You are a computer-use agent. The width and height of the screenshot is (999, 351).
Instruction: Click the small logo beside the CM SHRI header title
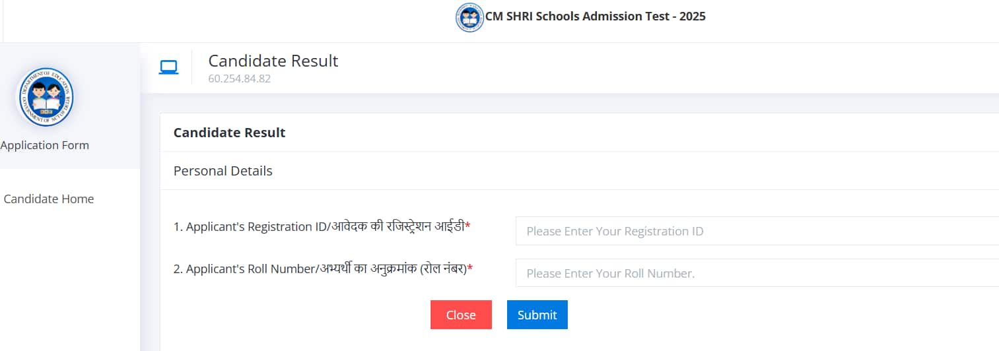click(x=469, y=17)
